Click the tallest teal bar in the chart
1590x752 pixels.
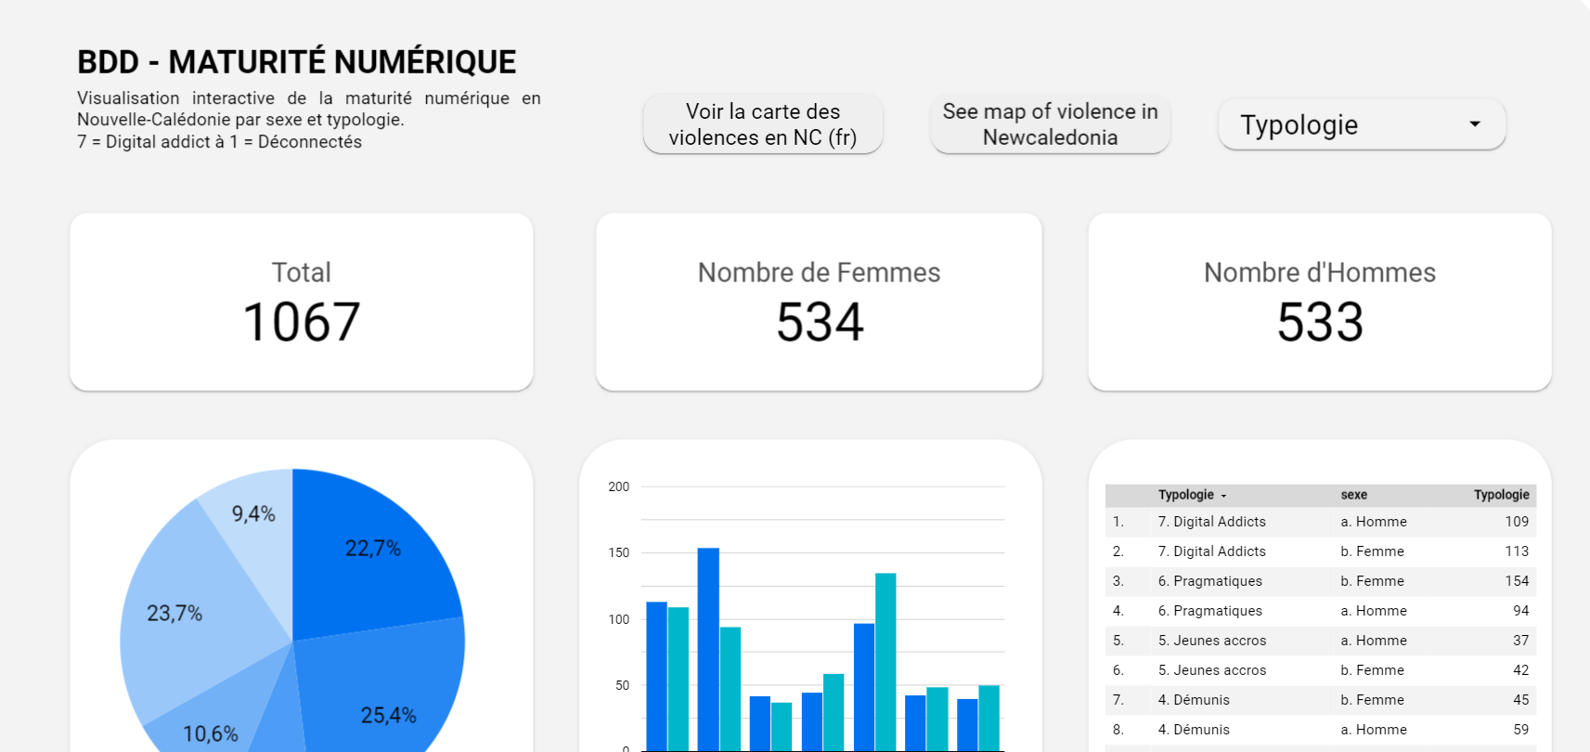885,661
